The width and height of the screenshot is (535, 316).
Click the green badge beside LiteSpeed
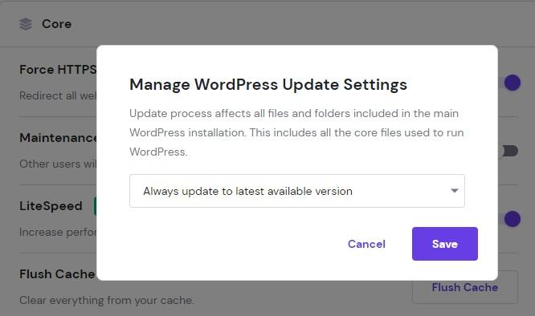pos(96,206)
